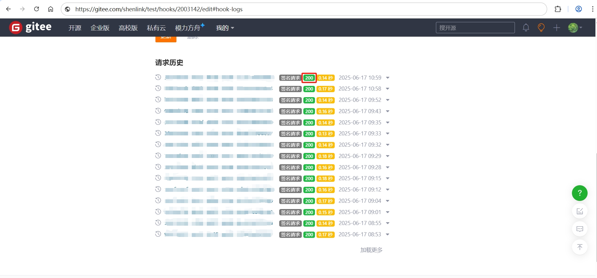Open the 我的 dropdown menu
Screen dimensions: 597x278
(225, 28)
